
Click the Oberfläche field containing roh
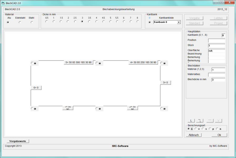click(x=217, y=51)
